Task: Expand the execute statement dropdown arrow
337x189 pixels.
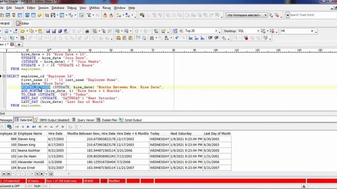Action: pos(16,38)
